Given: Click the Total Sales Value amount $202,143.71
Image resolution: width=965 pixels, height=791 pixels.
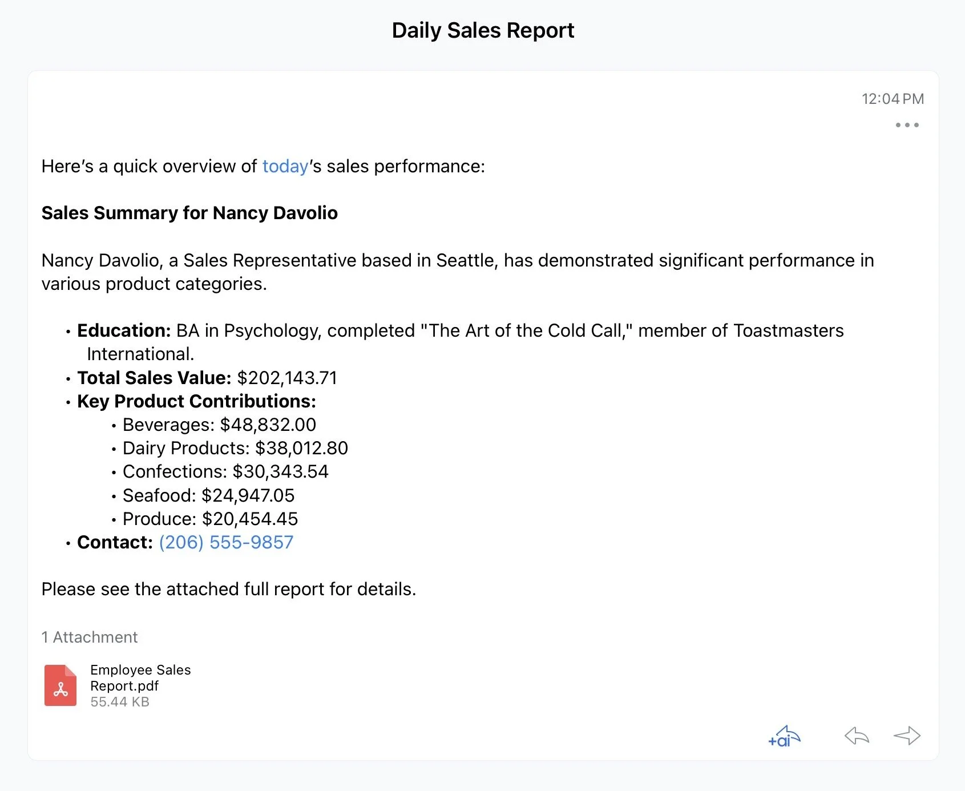Looking at the screenshot, I should tap(287, 378).
